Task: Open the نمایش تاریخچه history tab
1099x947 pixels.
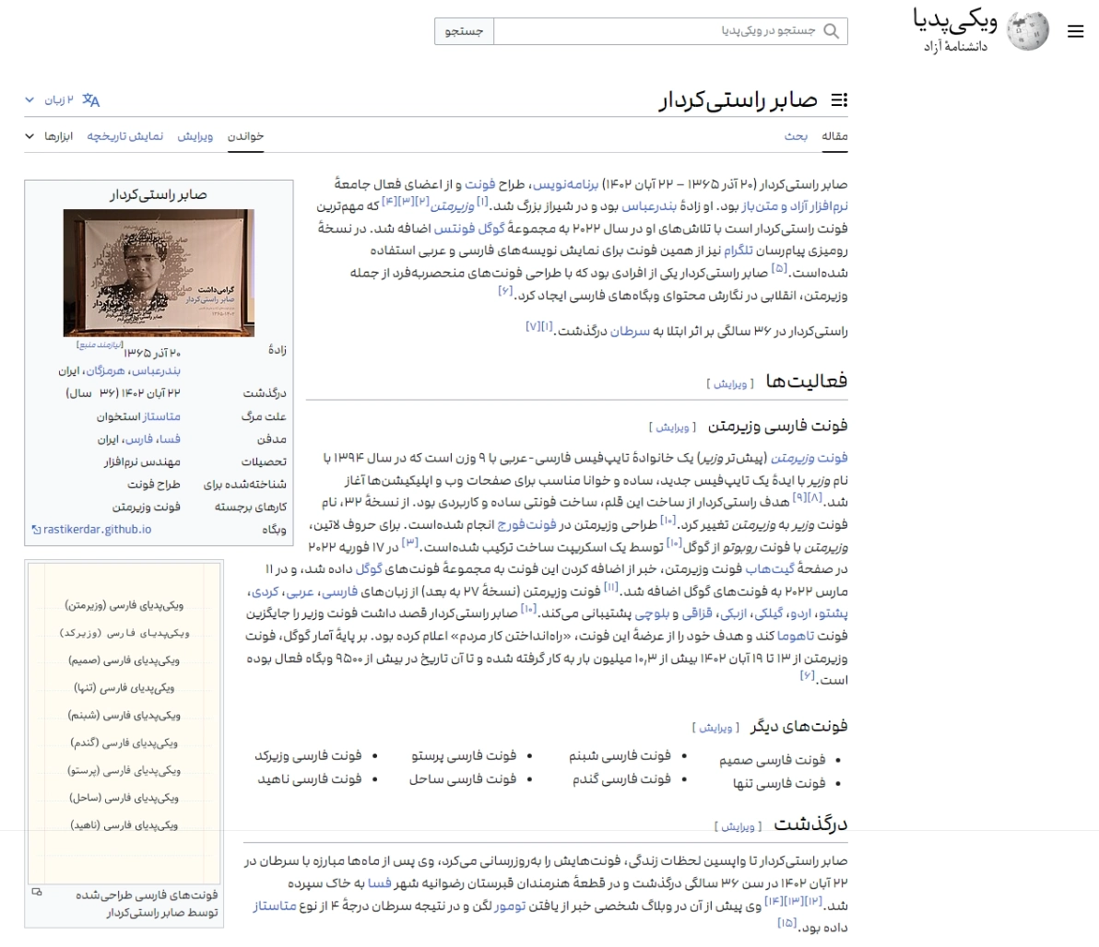Action: pos(124,136)
